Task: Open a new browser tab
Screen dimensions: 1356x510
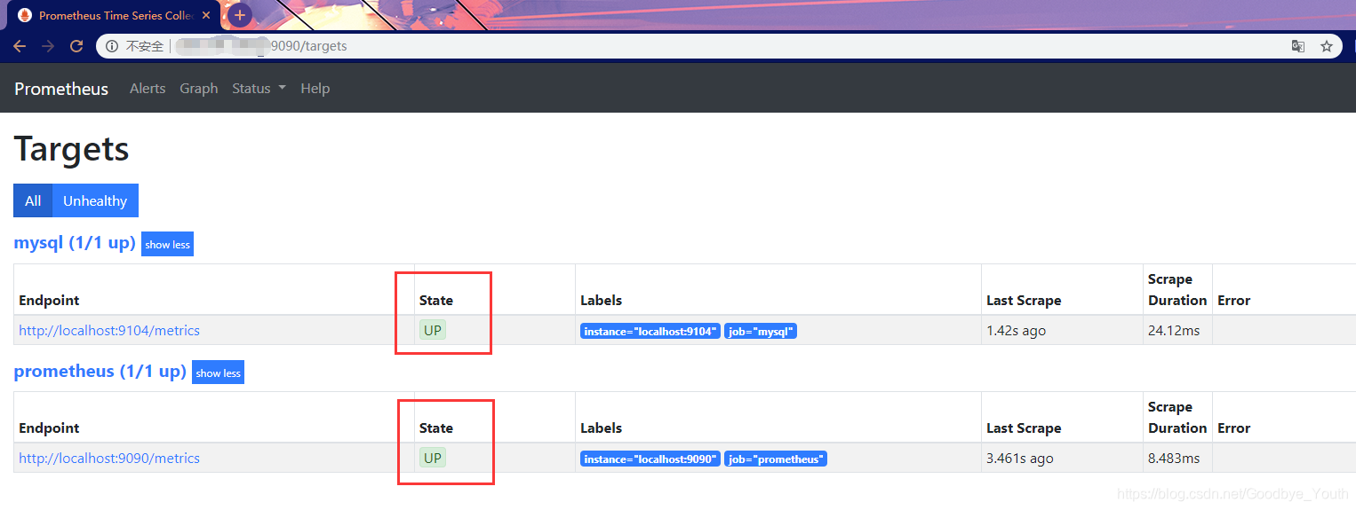Action: (x=240, y=15)
